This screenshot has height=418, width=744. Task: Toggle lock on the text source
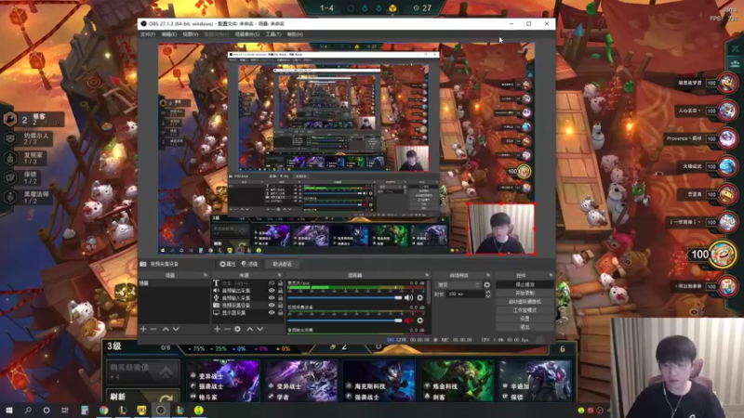tap(280, 283)
